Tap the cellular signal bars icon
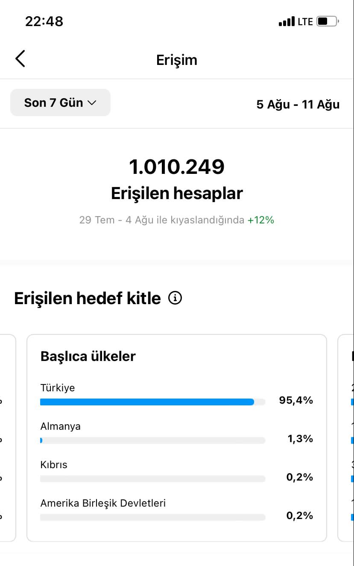Screen dimensions: 354x566 coord(287,21)
